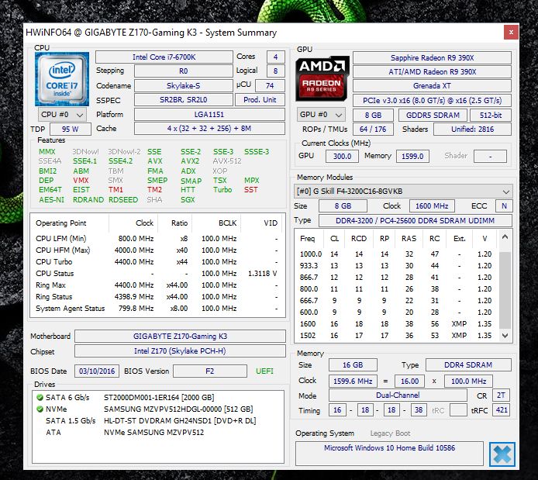Expand the memory module G Skill F4-3200C16-8GVKB dropdown
Image resolution: width=538 pixels, height=480 pixels.
click(403, 191)
